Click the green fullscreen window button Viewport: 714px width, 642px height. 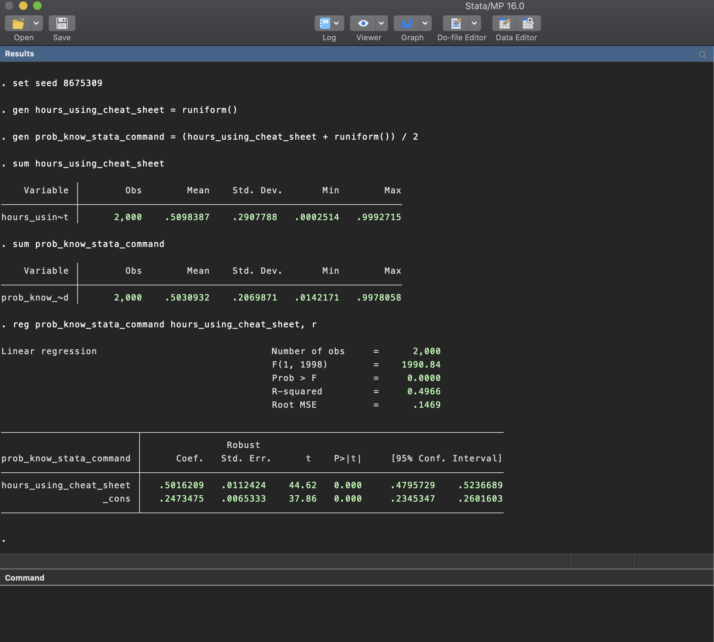(37, 6)
